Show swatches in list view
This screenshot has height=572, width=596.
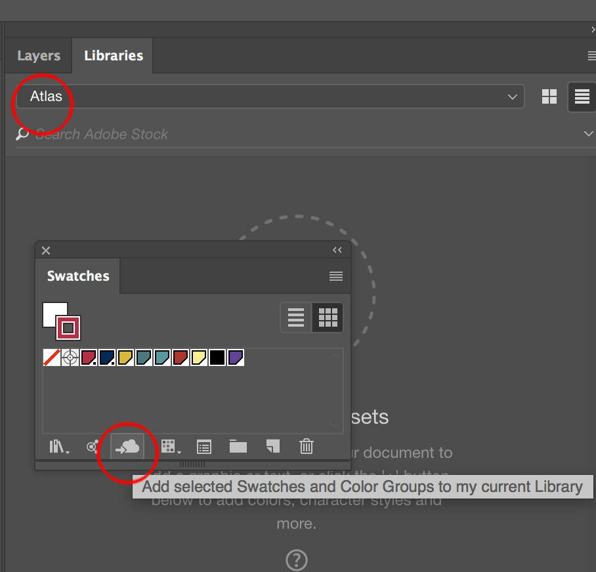(x=296, y=317)
